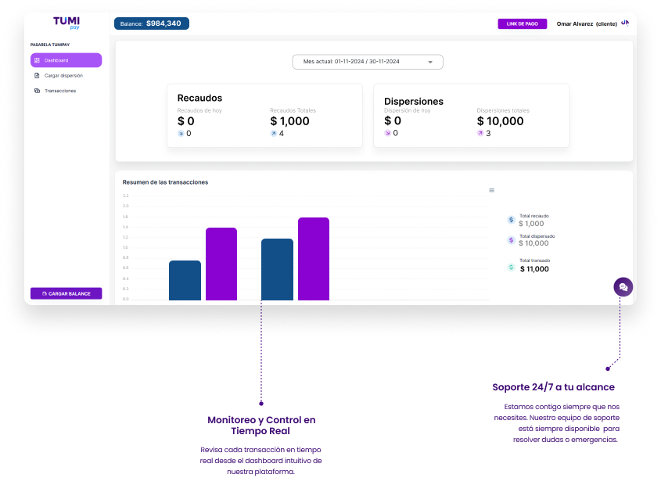The width and height of the screenshot is (661, 503).
Task: Go to Transacciones in the sidebar
Action: pyautogui.click(x=59, y=91)
